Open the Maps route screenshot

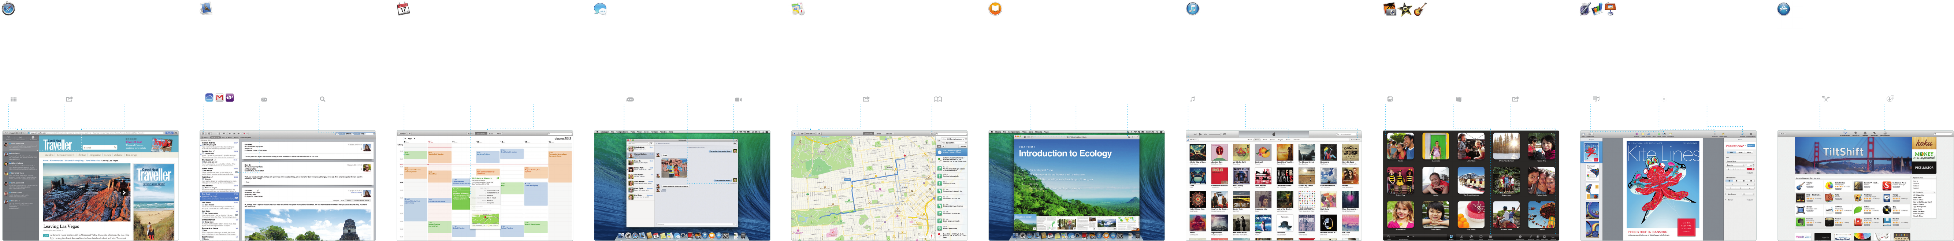(879, 186)
